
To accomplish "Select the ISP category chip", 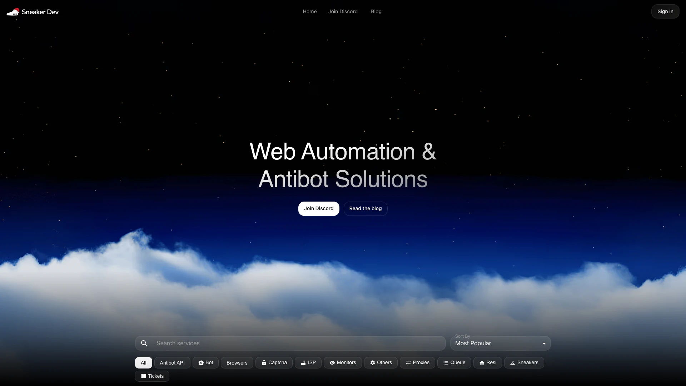I will pos(308,362).
